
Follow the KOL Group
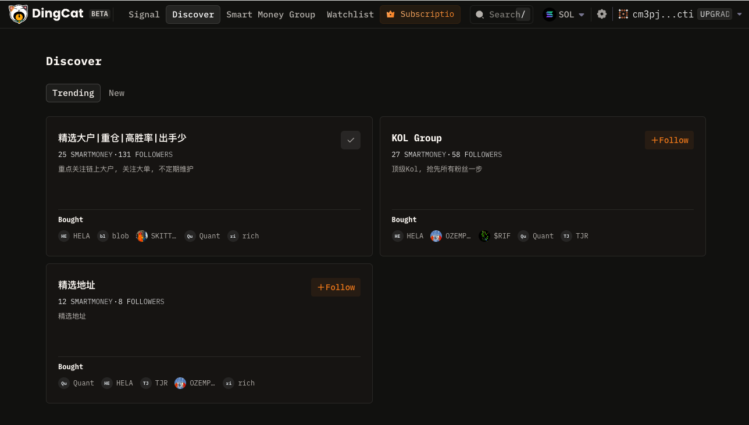click(x=669, y=140)
